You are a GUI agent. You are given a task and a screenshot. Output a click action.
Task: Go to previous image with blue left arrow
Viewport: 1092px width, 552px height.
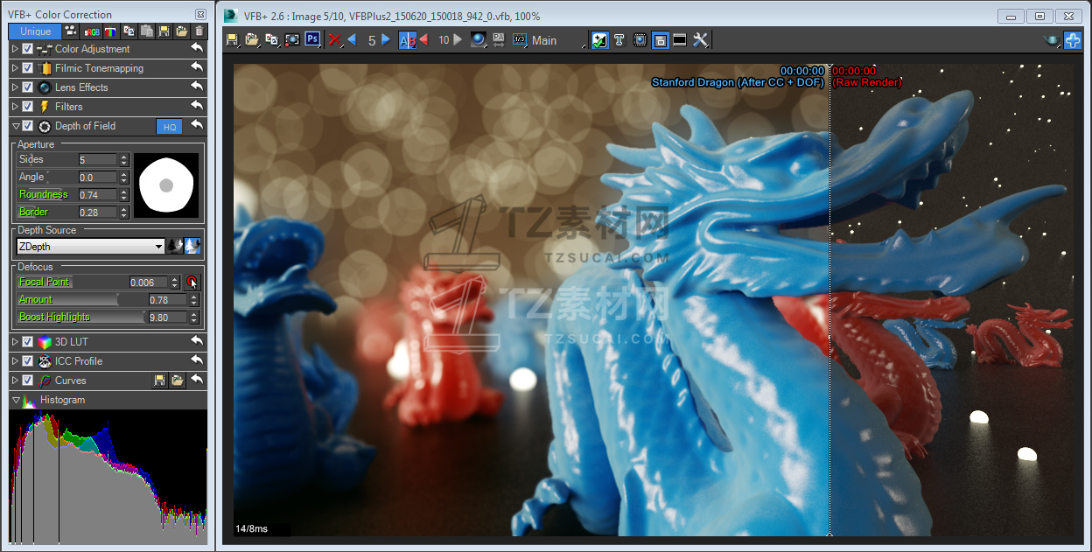[352, 40]
